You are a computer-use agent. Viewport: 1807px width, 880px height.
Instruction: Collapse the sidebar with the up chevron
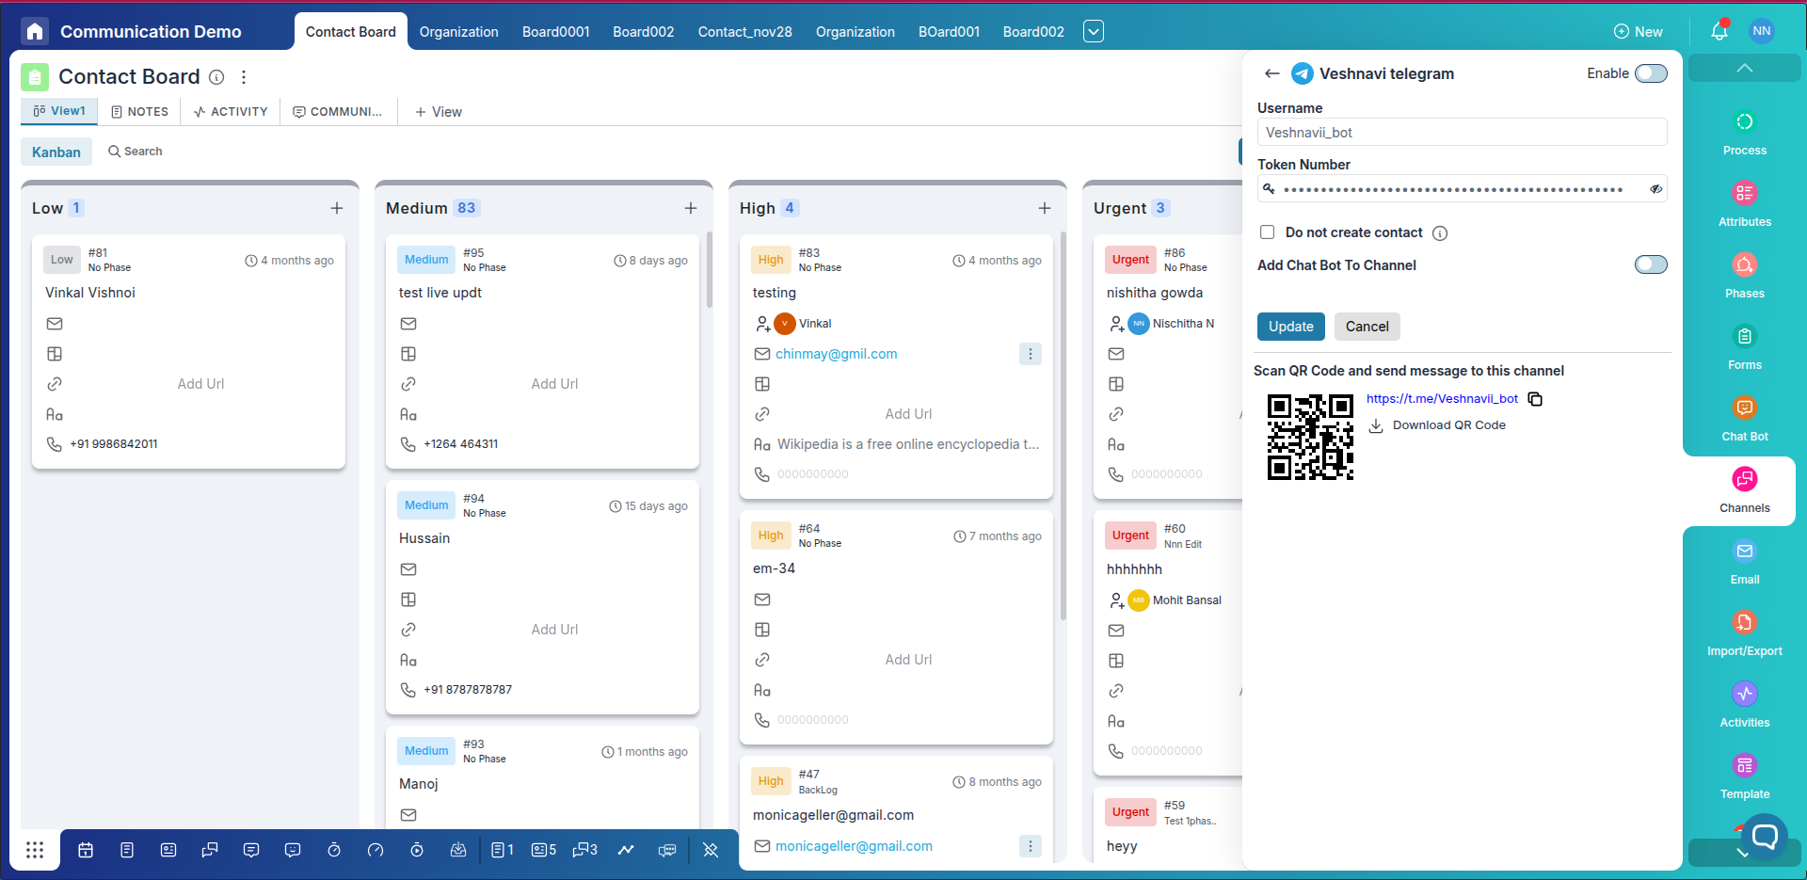[x=1744, y=68]
